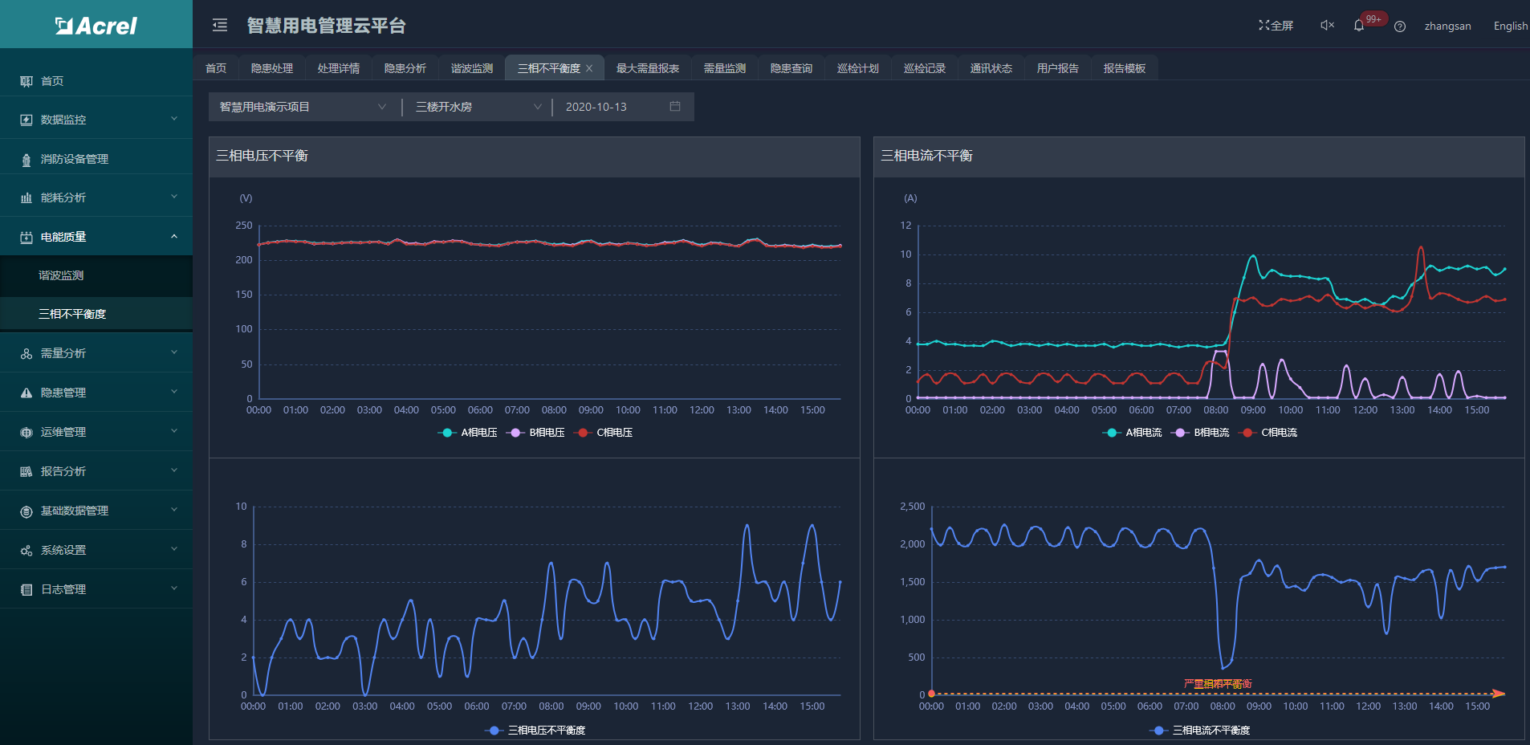Screen dimensions: 1530x745
Task: Switch to the 巡检计划 tab
Action: coord(858,68)
